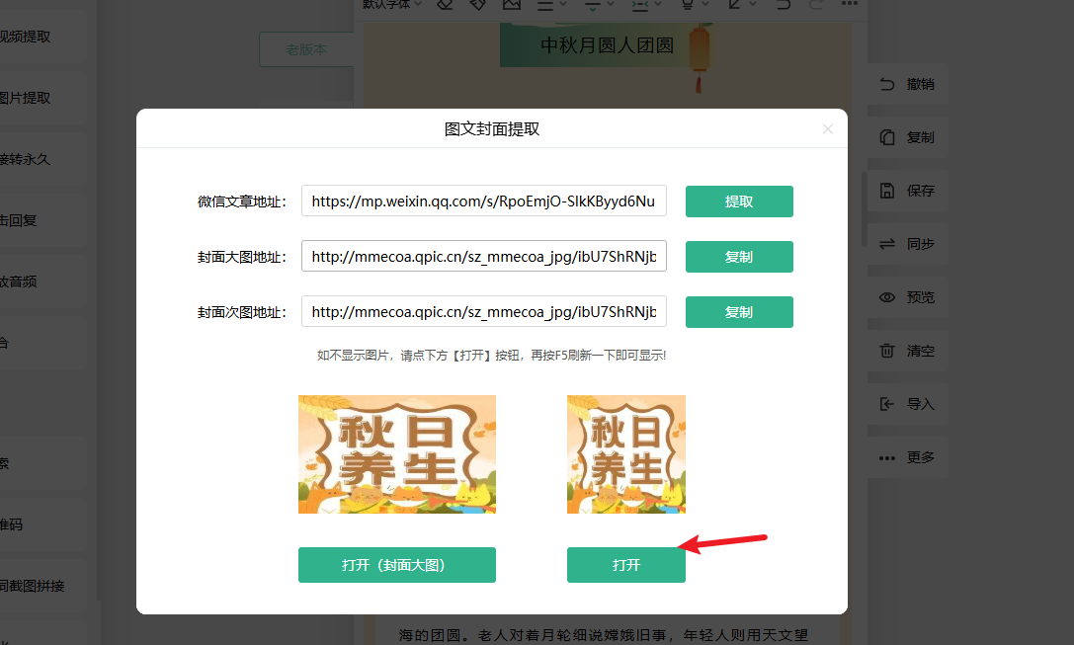The width and height of the screenshot is (1074, 645).
Task: Toggle preview with the 预览 eye icon
Action: pos(887,297)
